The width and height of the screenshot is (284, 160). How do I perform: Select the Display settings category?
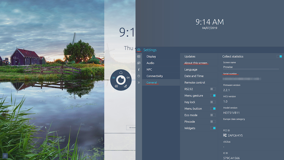(x=151, y=56)
